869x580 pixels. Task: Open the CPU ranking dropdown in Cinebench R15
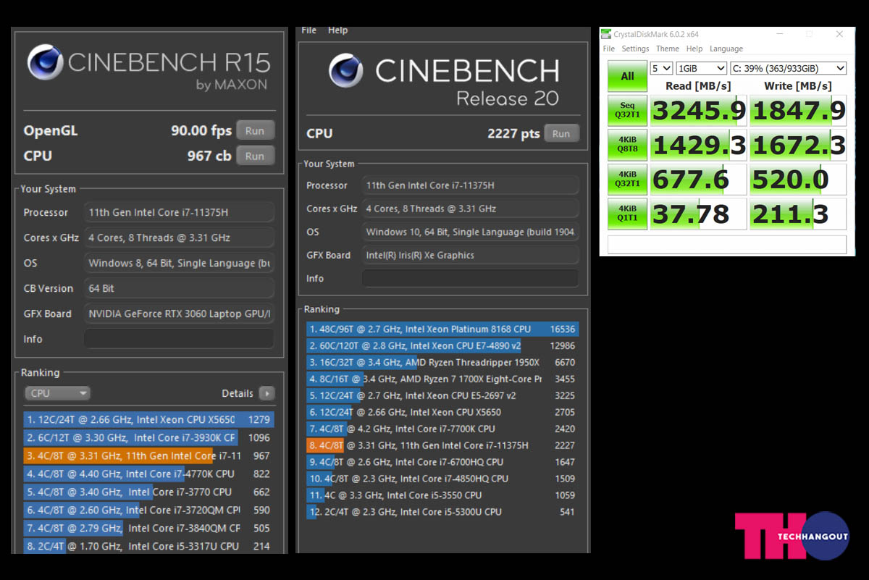57,393
